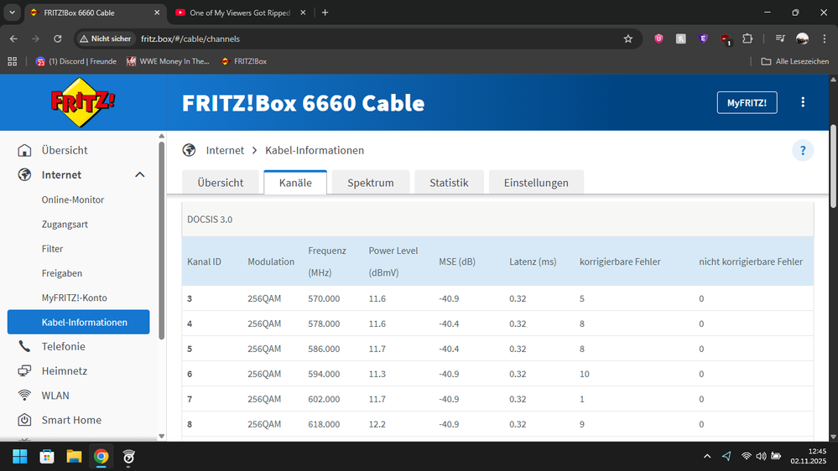Open the tab search dropdown arrow
The height and width of the screenshot is (471, 838).
point(12,13)
